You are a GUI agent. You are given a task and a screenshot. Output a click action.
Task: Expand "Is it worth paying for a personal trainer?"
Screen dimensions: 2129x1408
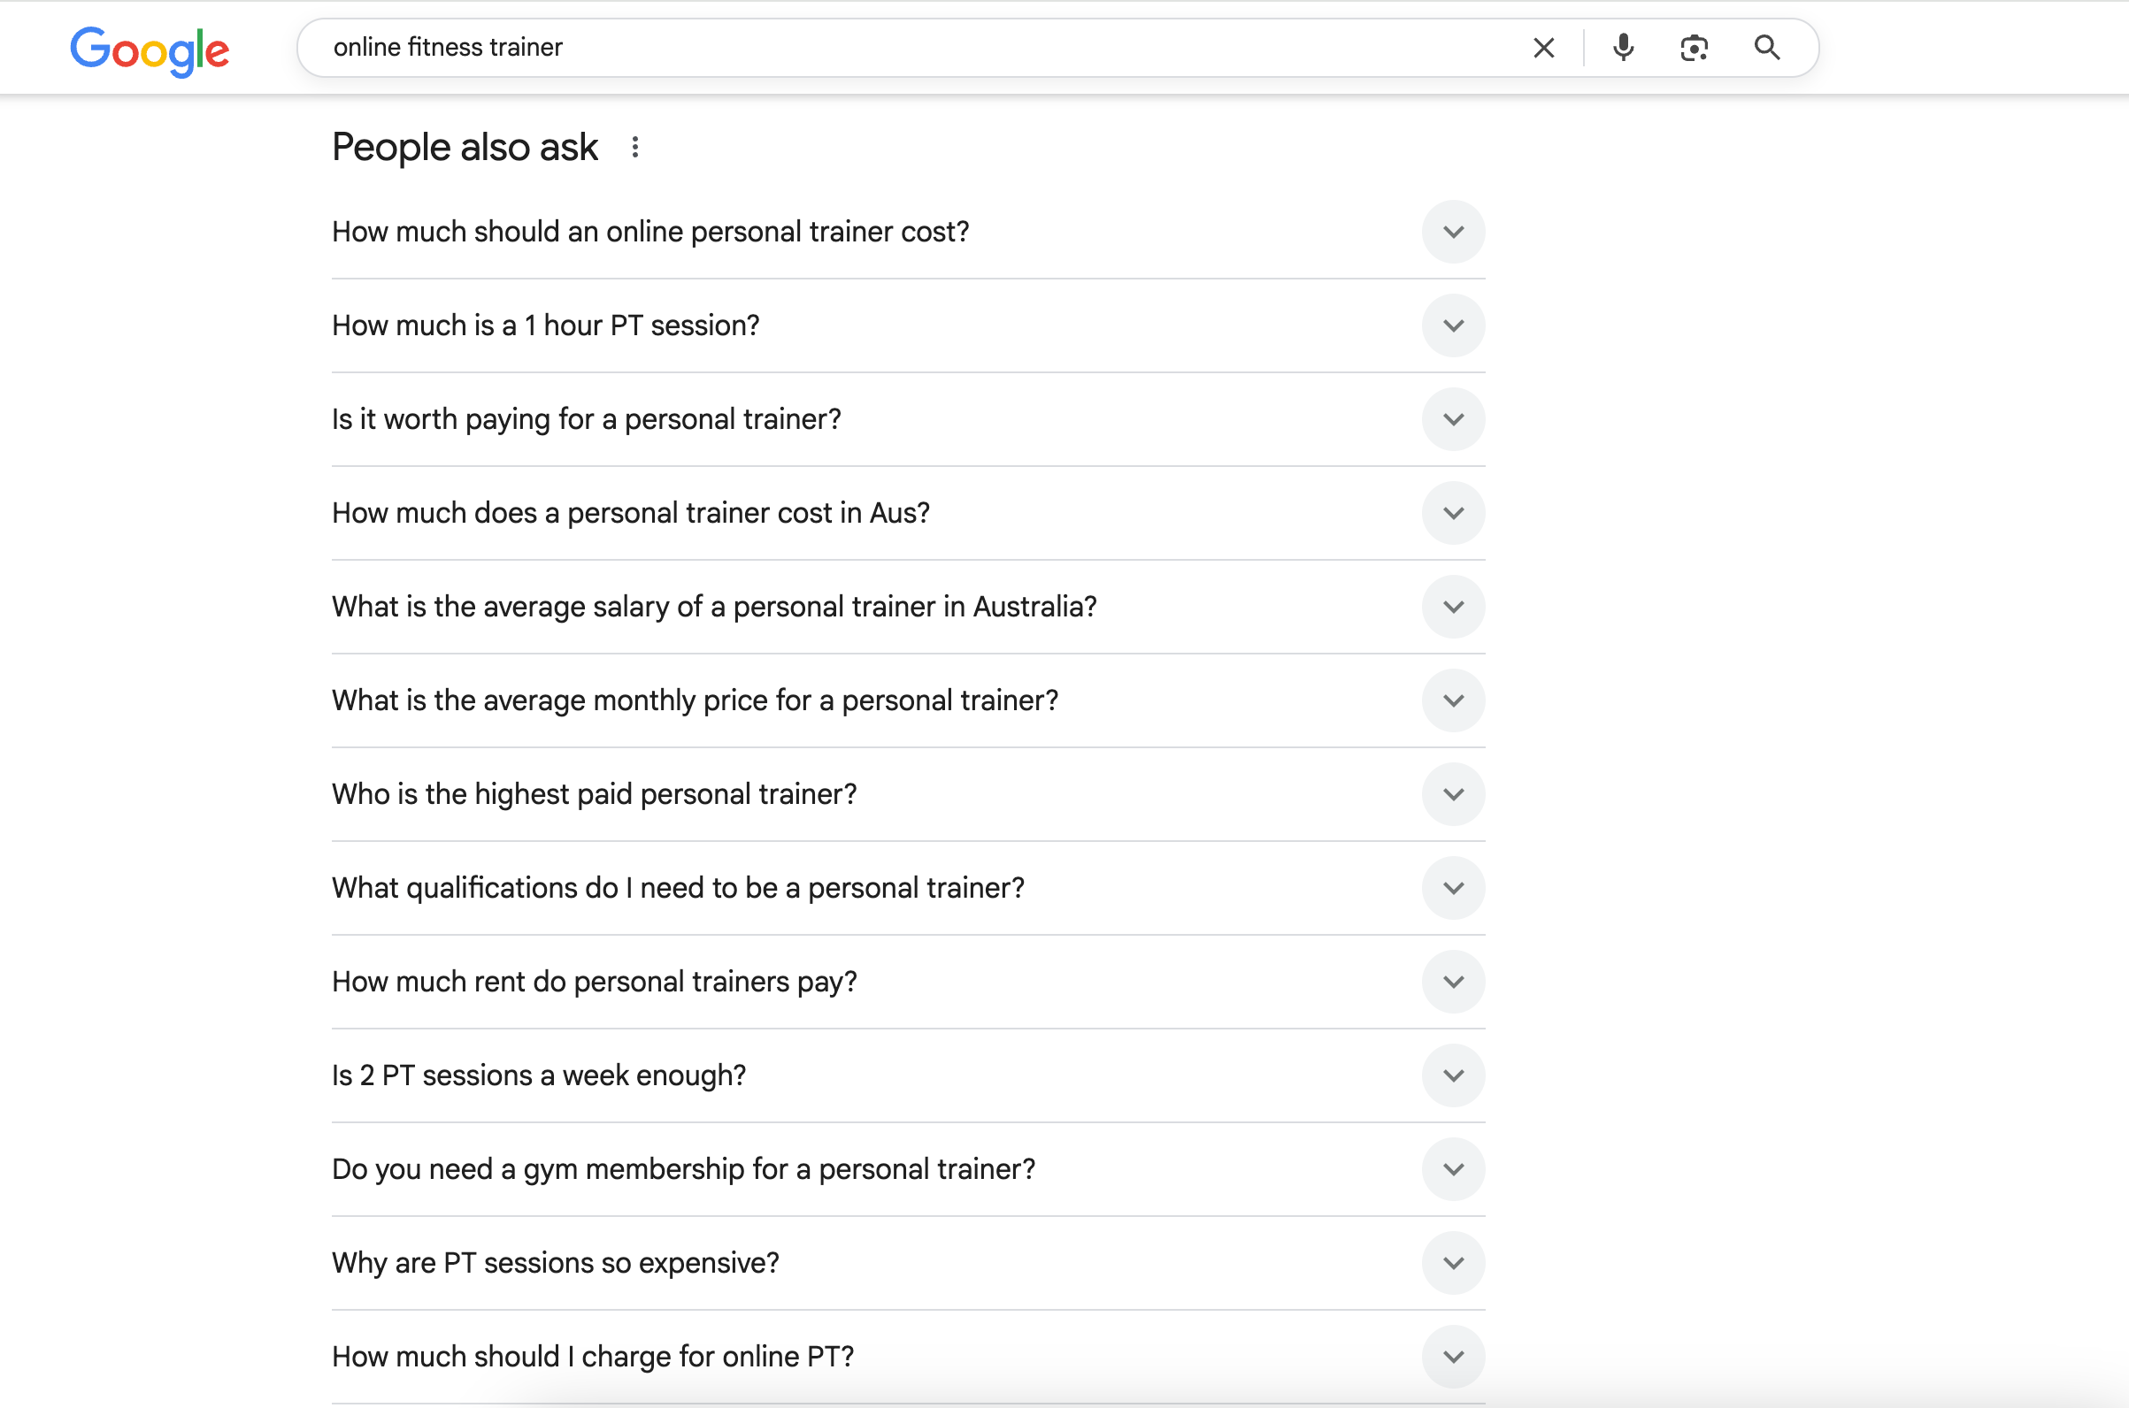pos(1453,419)
